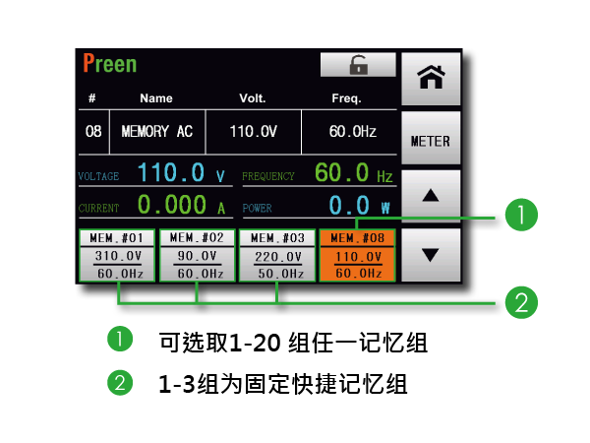590x443 pixels.
Task: Click the Name column header
Action: click(x=156, y=98)
